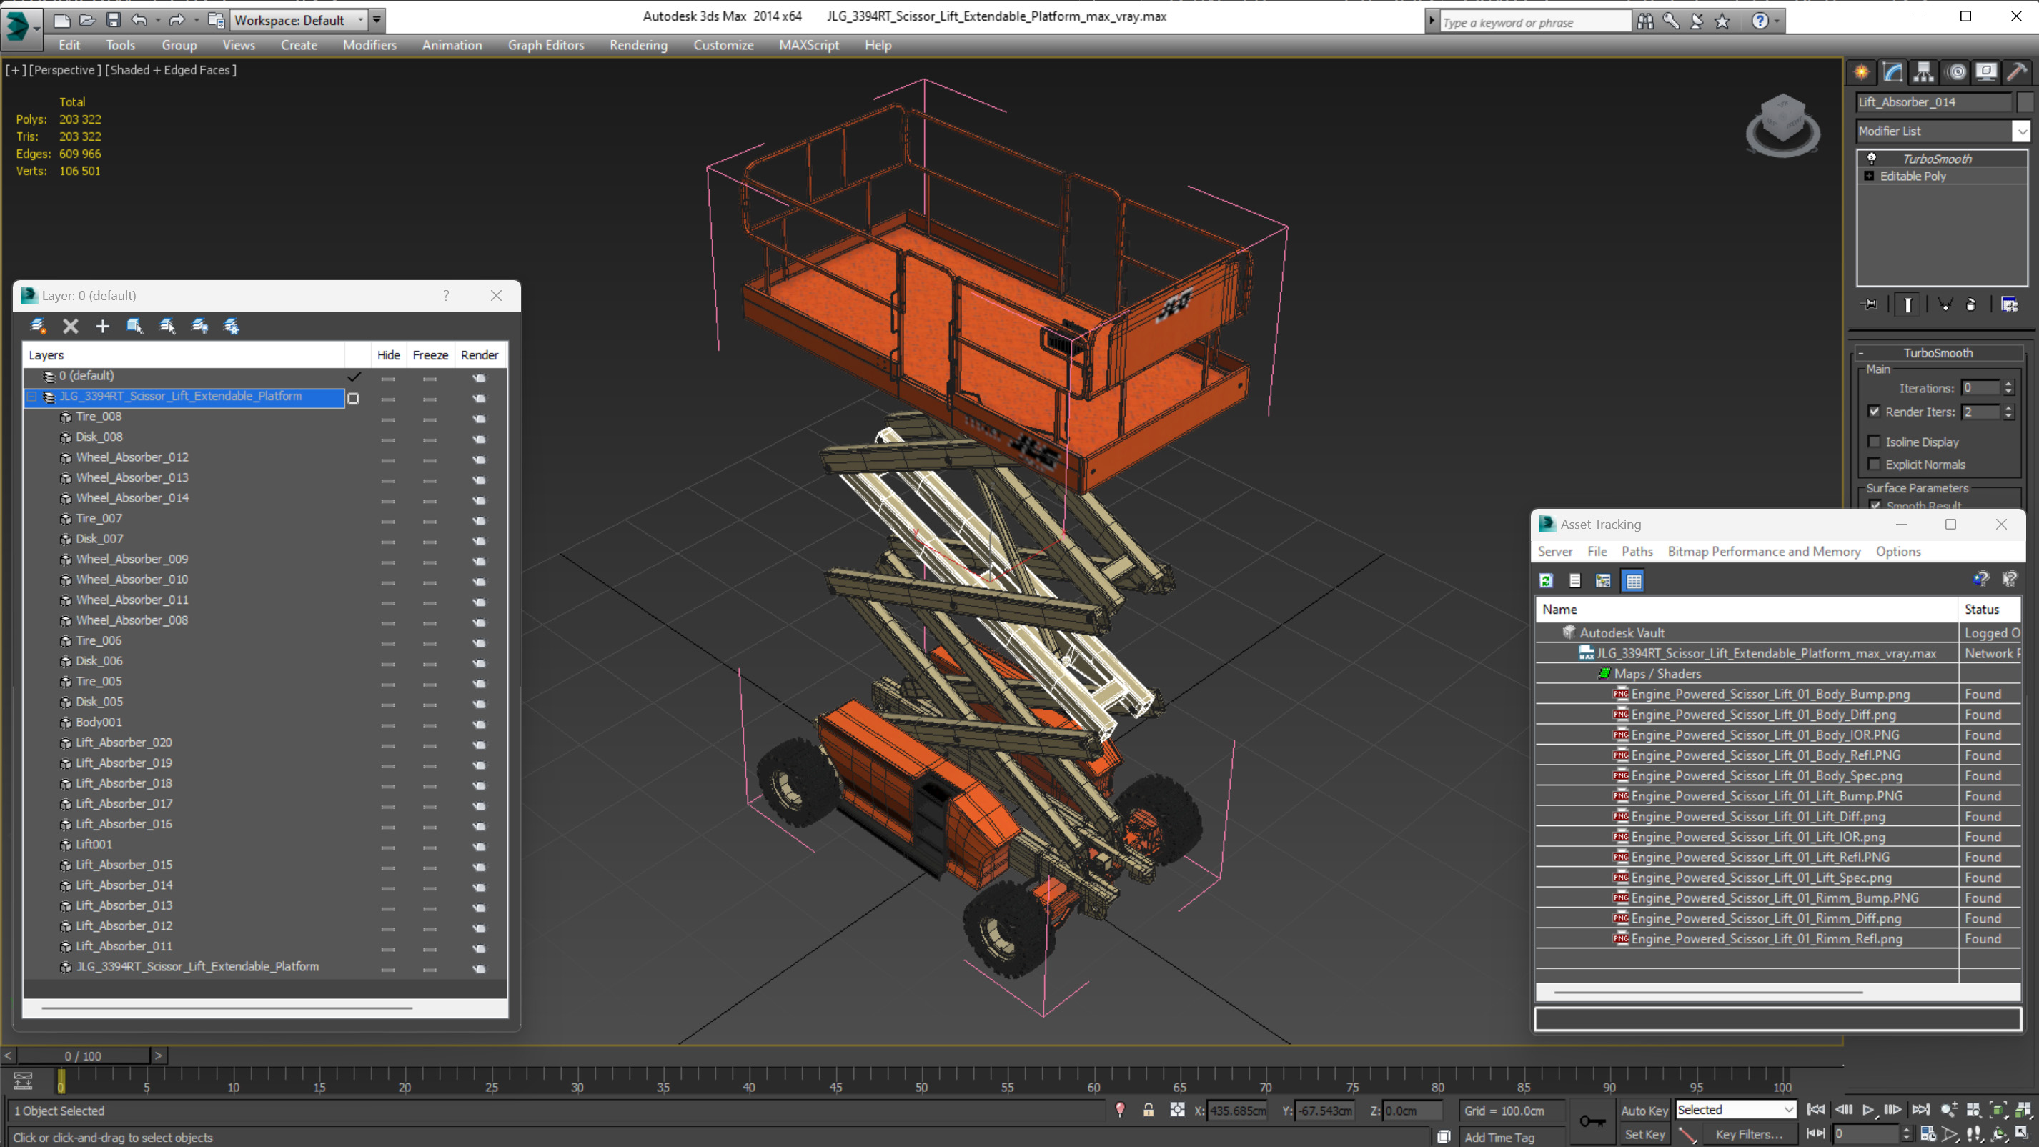The height and width of the screenshot is (1147, 2039).
Task: Click Delete layer X icon in Layer dialog
Action: (71, 326)
